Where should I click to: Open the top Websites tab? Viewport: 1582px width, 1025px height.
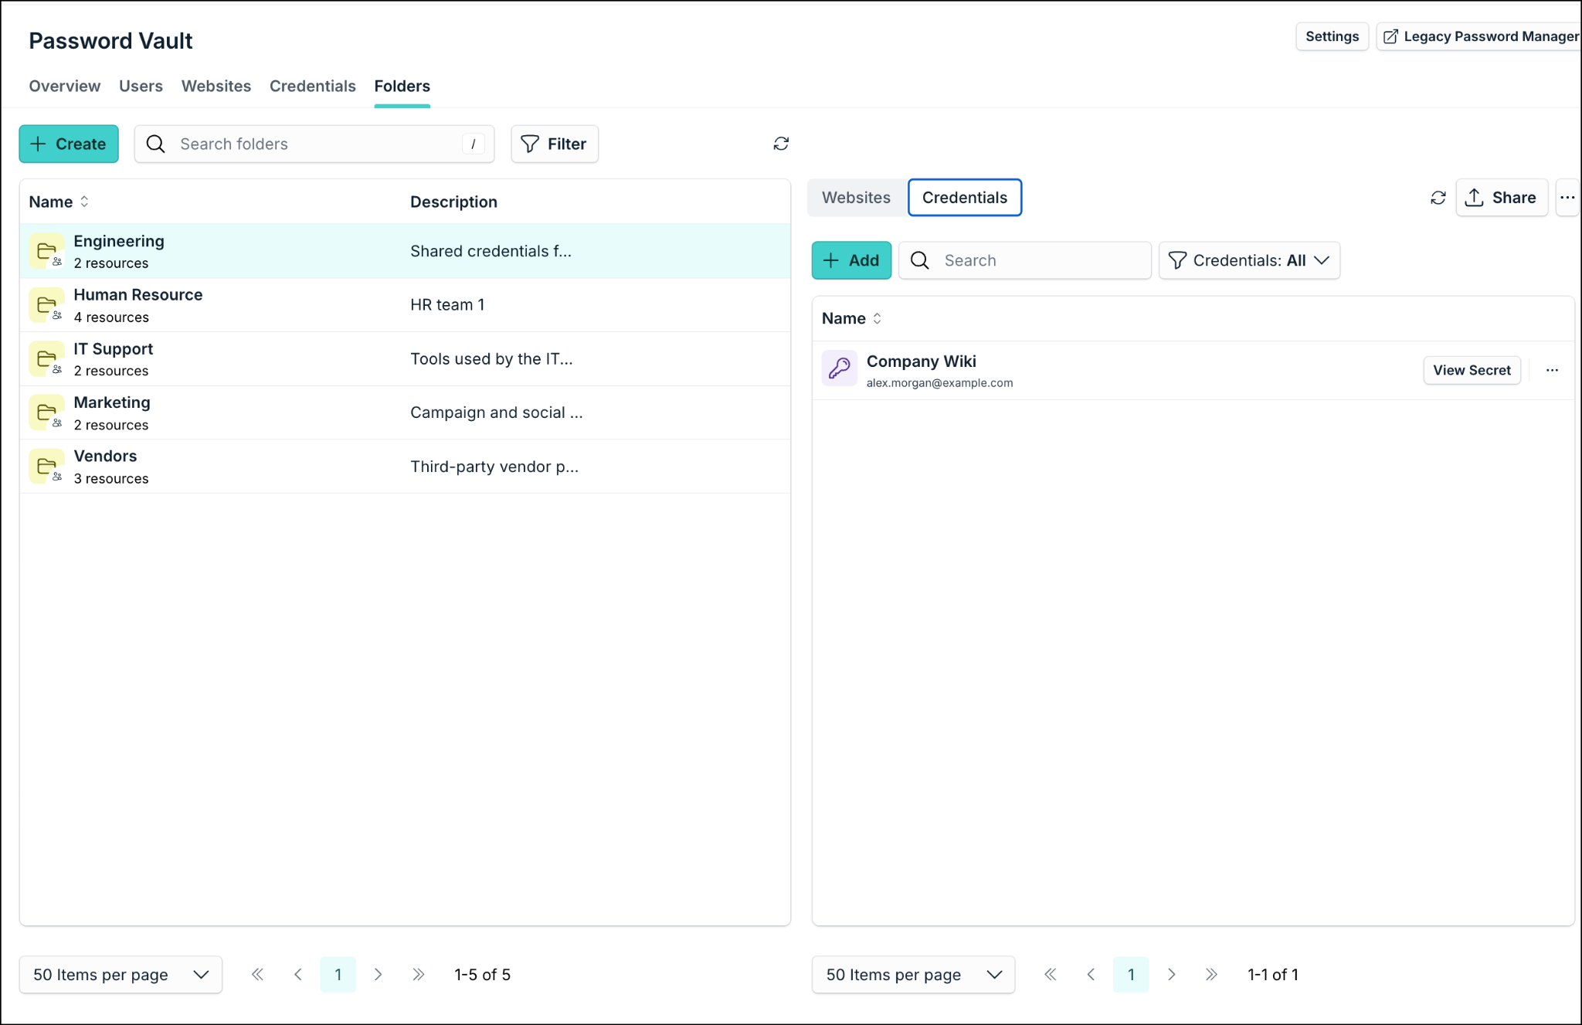[216, 86]
